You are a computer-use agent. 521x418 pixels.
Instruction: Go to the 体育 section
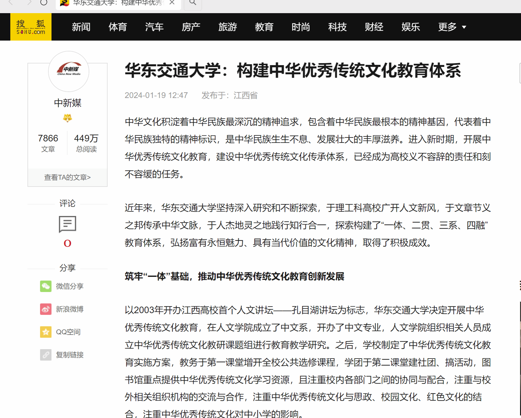coord(118,27)
